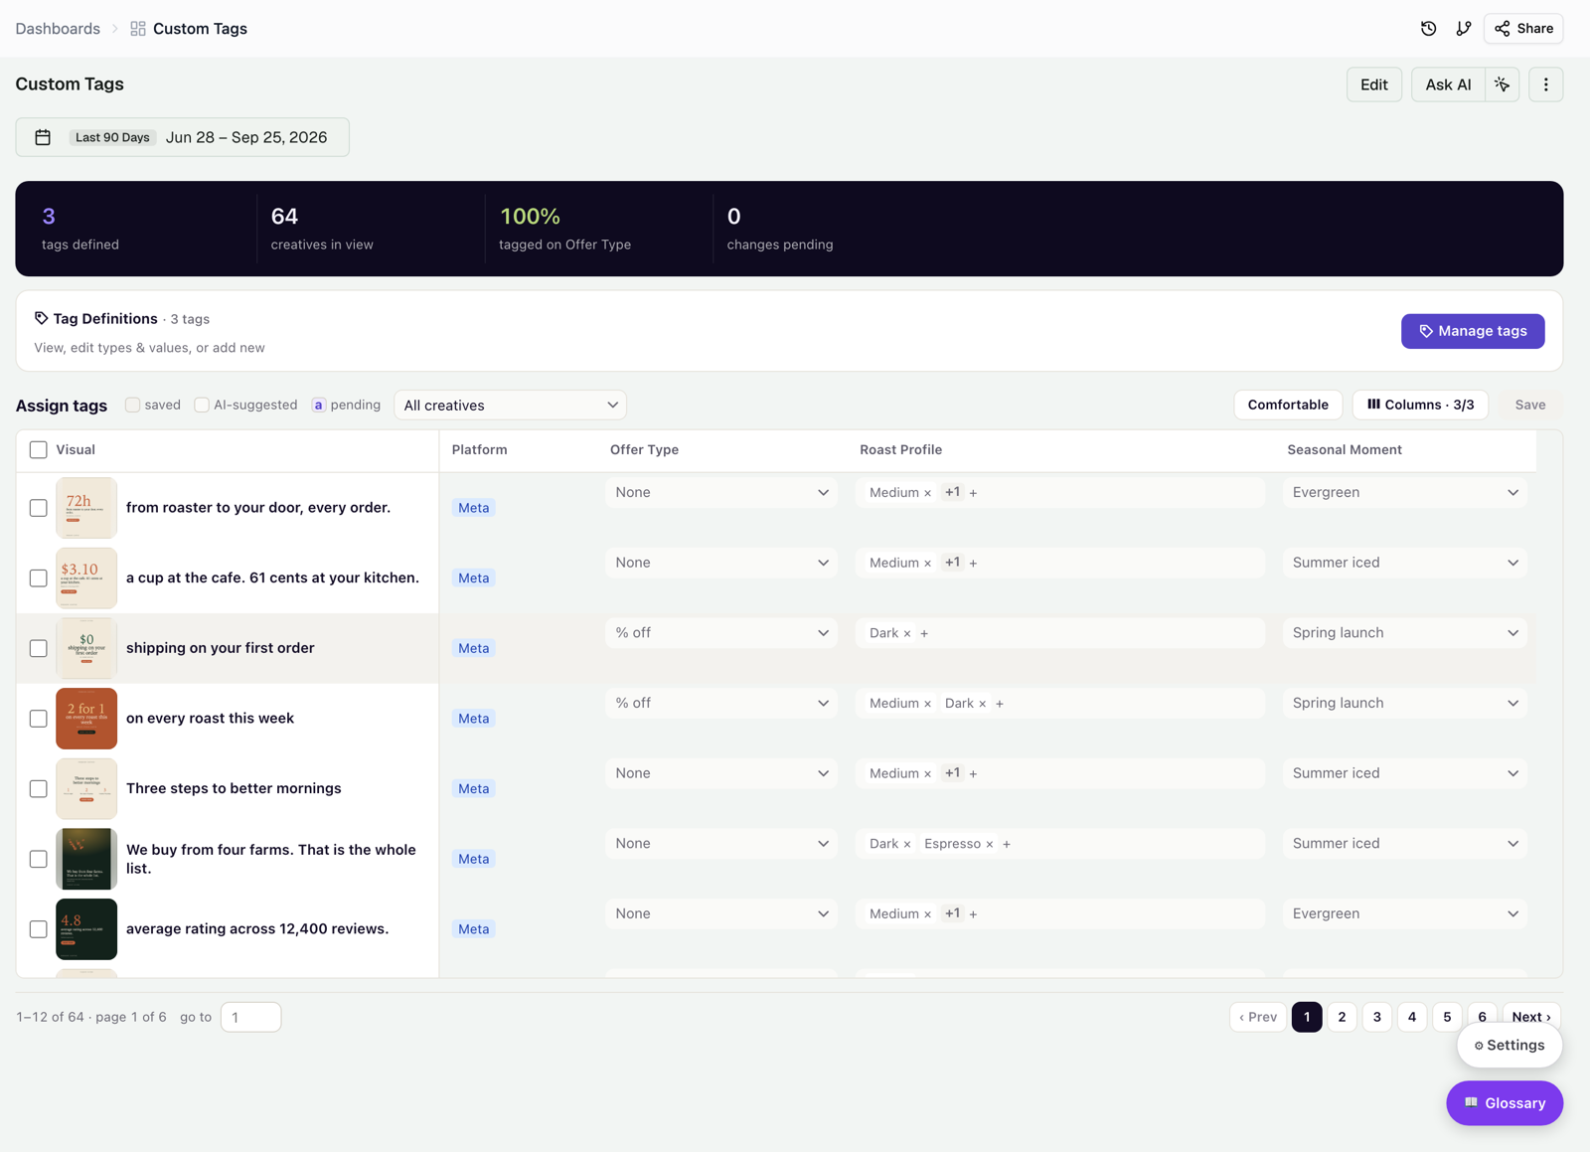This screenshot has height=1152, width=1590.
Task: Remove Dark tag in 'shipping on your first order' row
Action: [907, 633]
